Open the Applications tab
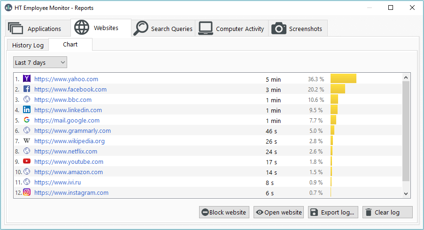The image size is (424, 230). [38, 28]
